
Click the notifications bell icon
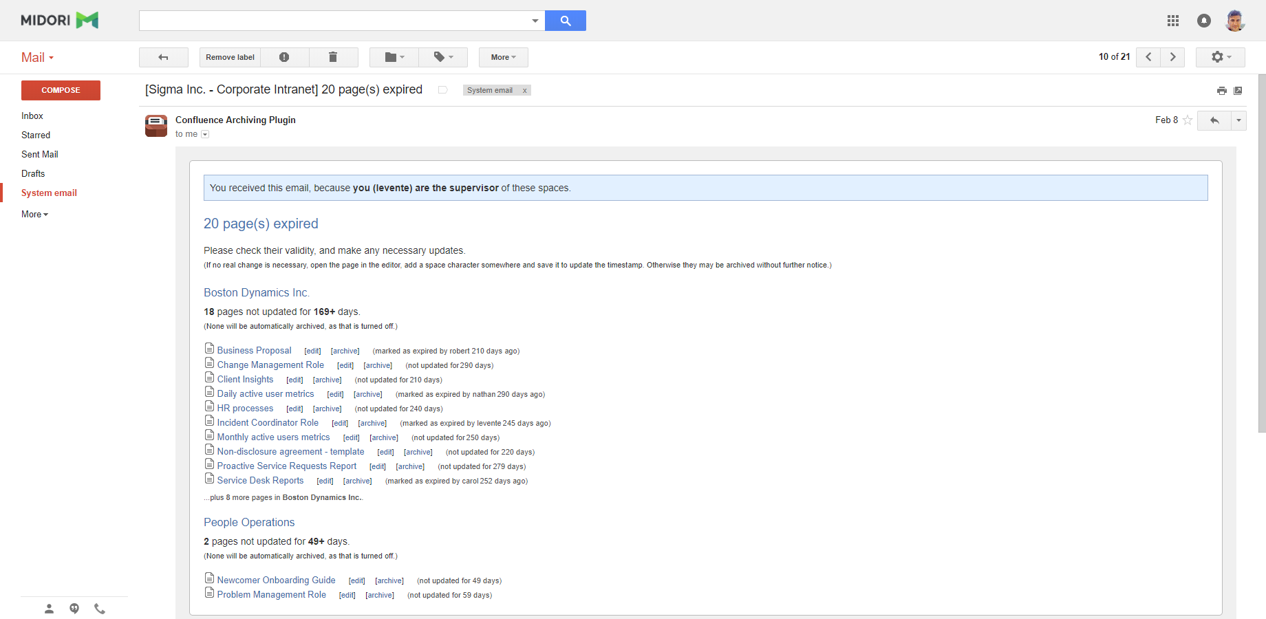click(1203, 21)
